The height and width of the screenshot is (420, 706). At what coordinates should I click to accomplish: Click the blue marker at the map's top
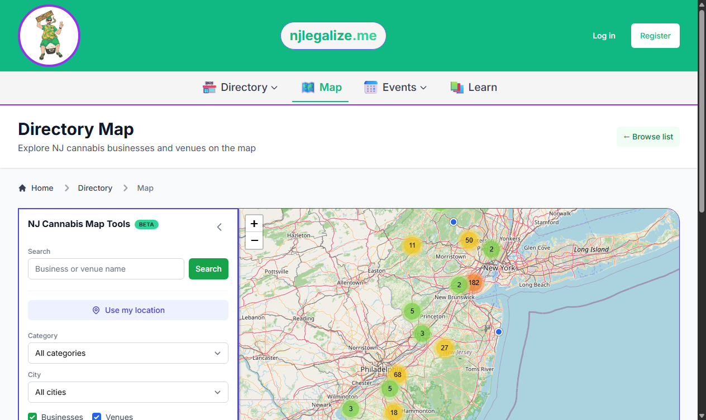pyautogui.click(x=454, y=222)
